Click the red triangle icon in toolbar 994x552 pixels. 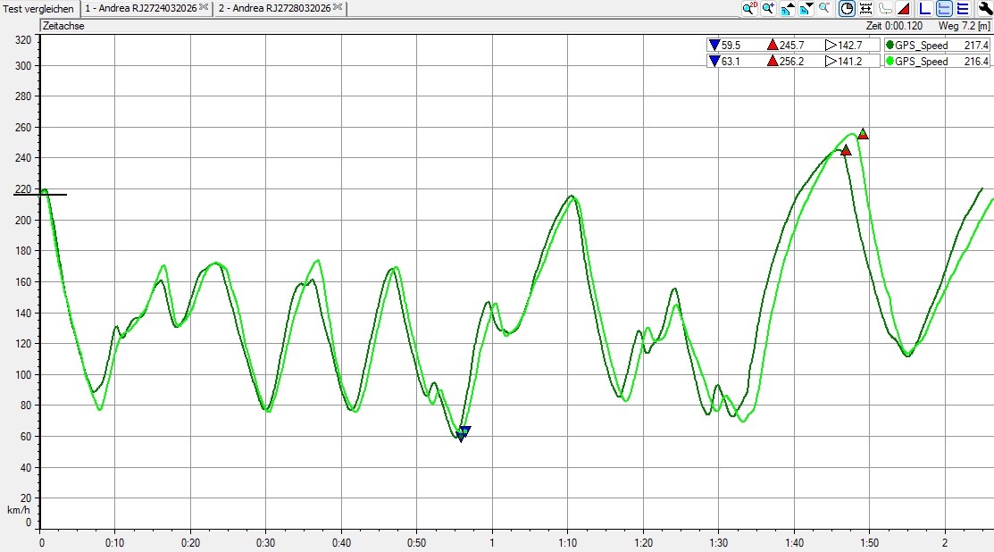pos(903,9)
